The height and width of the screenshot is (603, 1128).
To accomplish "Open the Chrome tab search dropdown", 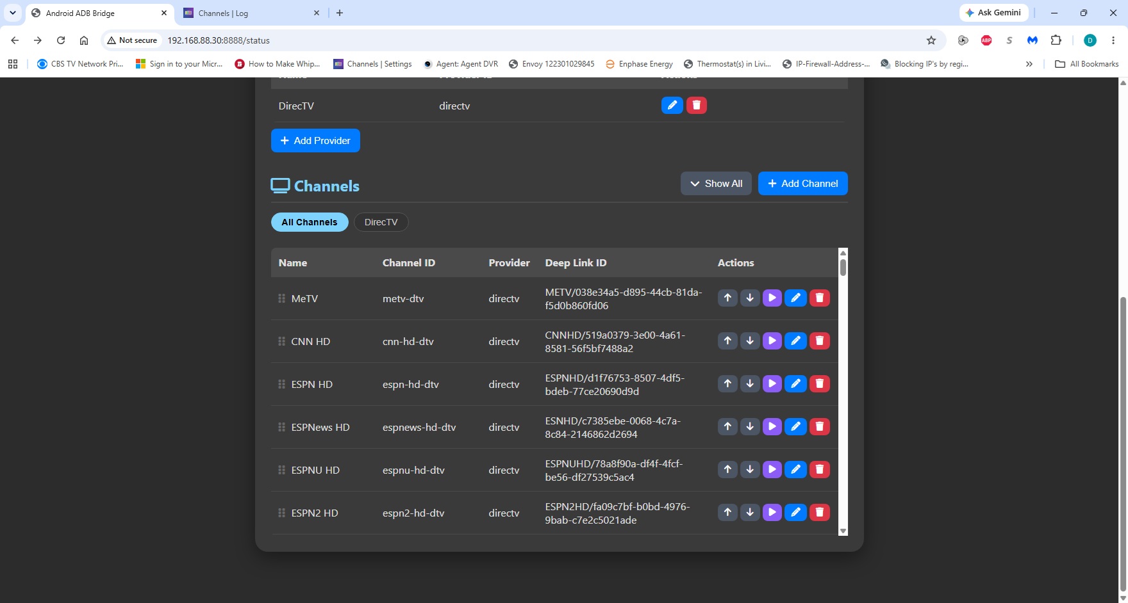I will coord(13,13).
